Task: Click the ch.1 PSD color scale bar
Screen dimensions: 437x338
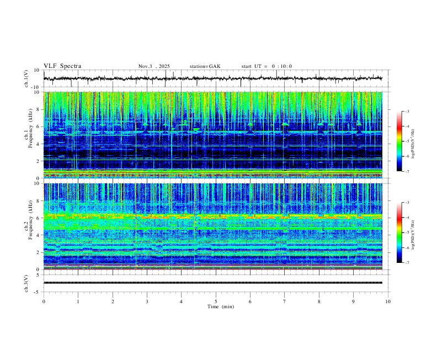Action: (x=399, y=141)
